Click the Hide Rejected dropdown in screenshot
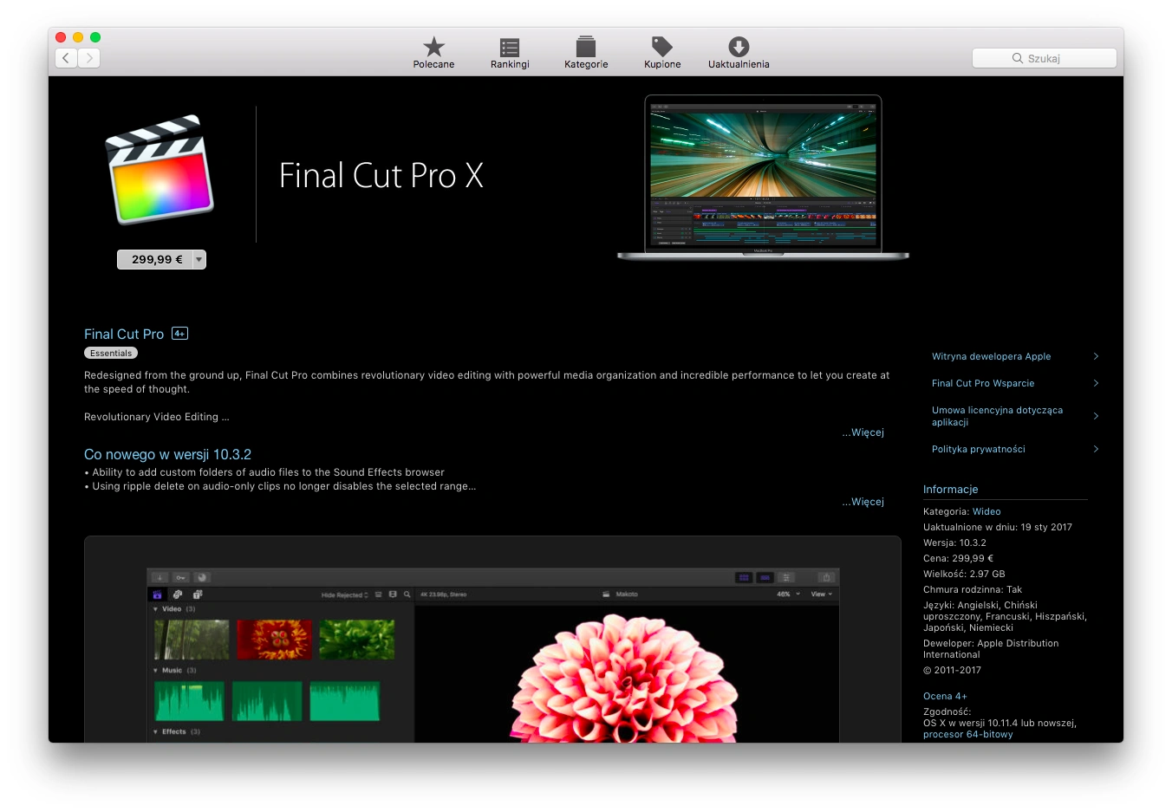This screenshot has height=812, width=1172. coord(345,594)
